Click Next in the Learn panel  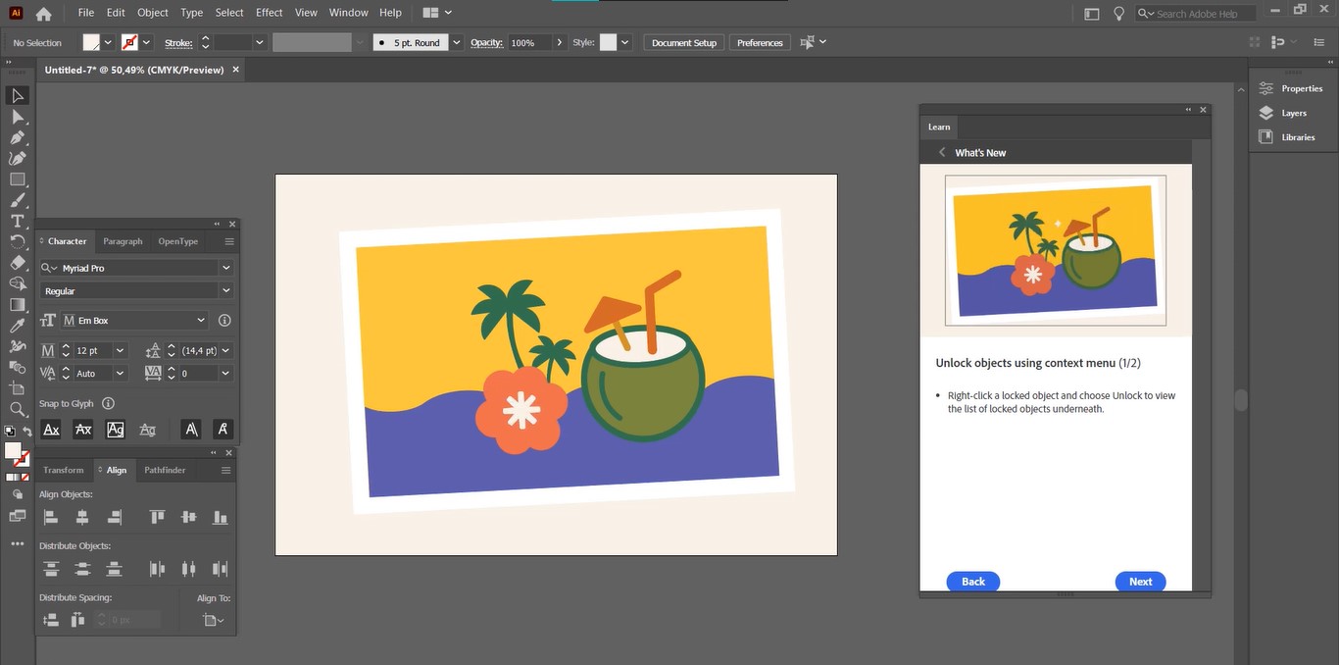(x=1140, y=582)
